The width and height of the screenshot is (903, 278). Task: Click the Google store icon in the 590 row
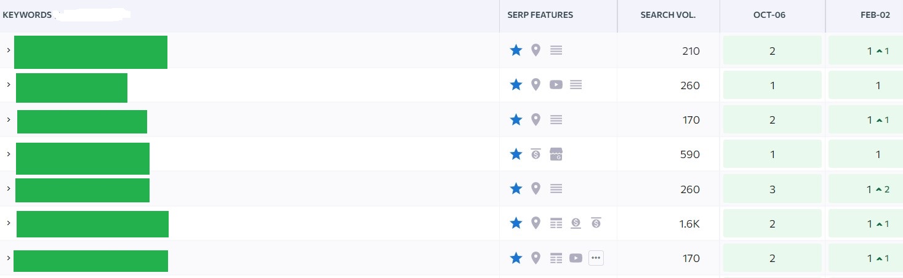click(x=556, y=154)
